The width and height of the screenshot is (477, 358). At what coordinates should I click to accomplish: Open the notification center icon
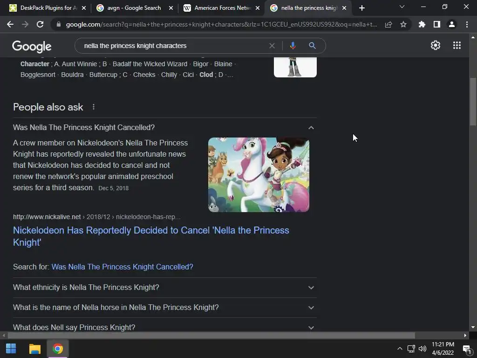click(x=467, y=349)
